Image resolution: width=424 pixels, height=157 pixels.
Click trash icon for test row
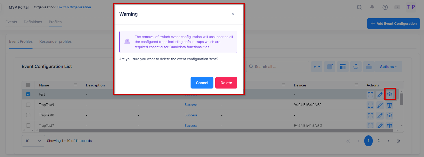pyautogui.click(x=389, y=95)
